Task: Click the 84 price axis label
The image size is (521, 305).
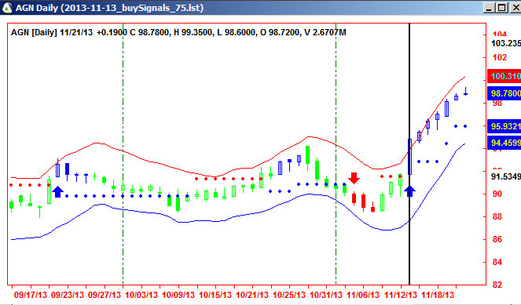Action: point(497,262)
